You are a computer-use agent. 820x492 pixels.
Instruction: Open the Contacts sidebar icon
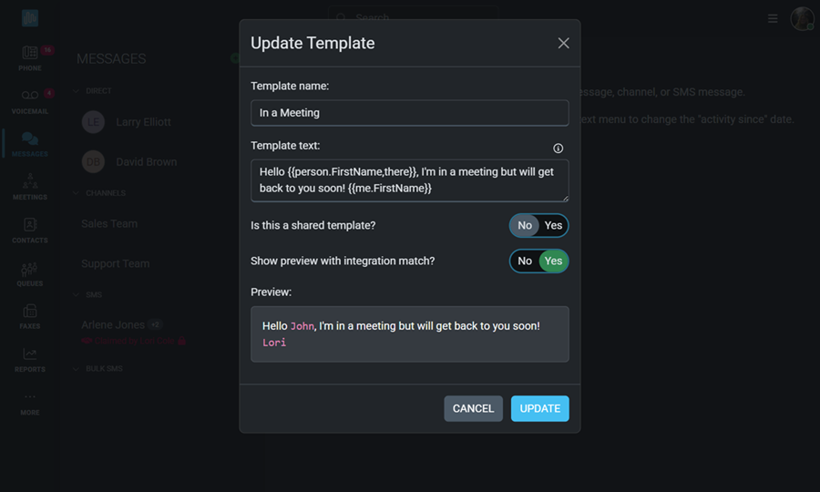click(30, 226)
